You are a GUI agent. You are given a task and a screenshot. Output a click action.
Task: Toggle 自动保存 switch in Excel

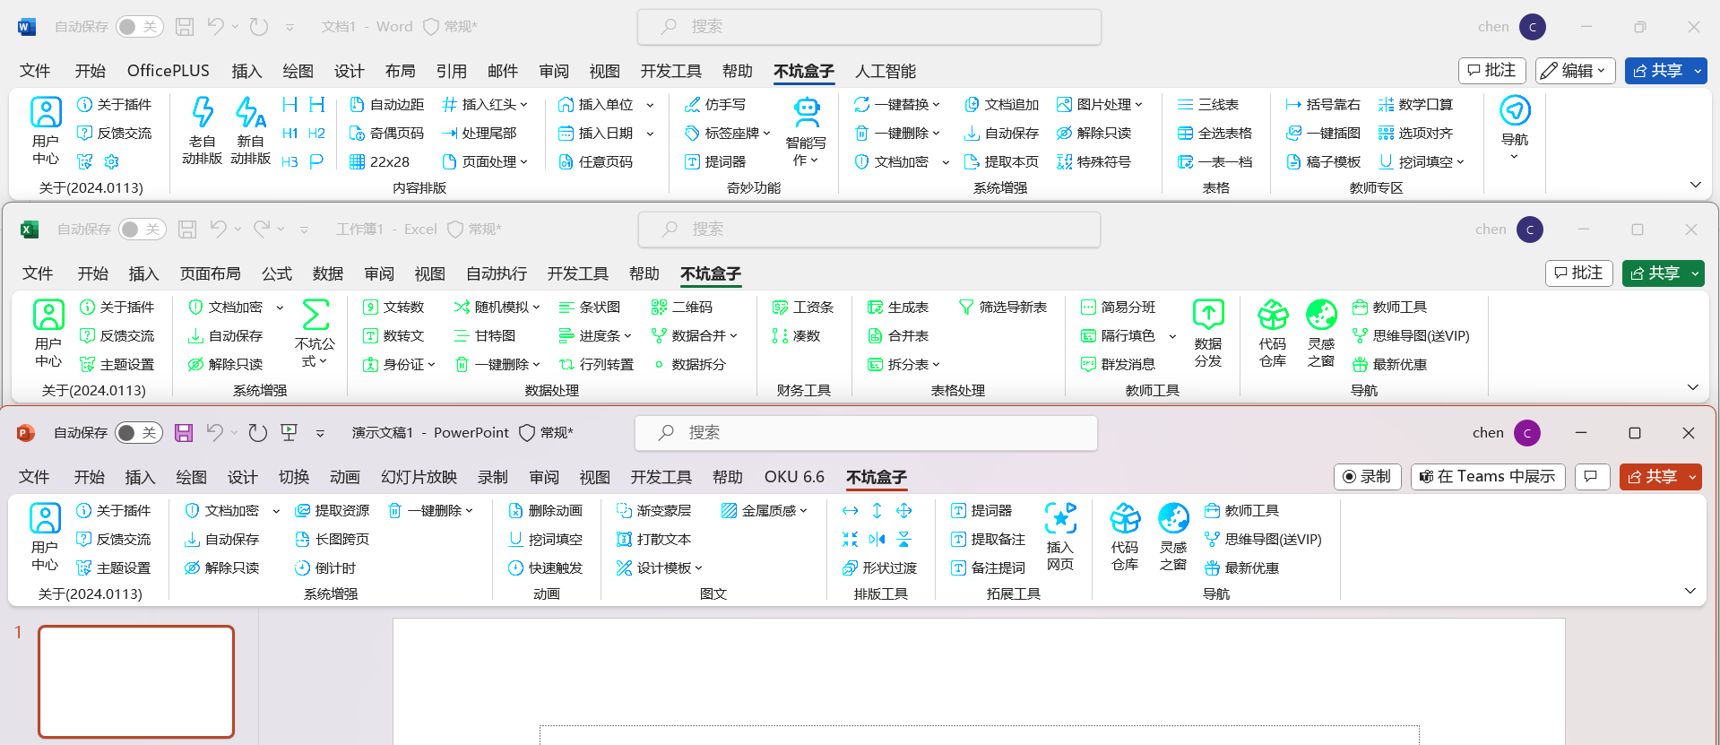coord(143,230)
